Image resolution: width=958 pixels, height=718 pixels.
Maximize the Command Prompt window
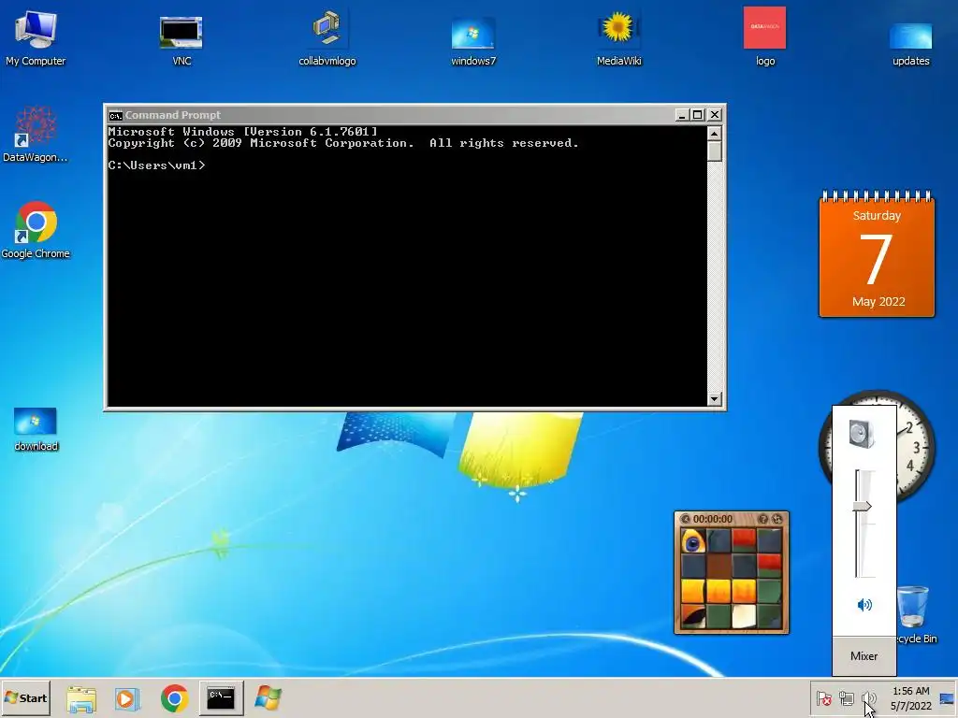coord(698,115)
